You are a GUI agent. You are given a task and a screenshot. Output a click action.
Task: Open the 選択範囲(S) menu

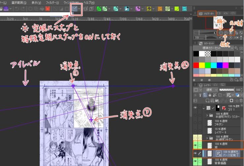[19, 3]
